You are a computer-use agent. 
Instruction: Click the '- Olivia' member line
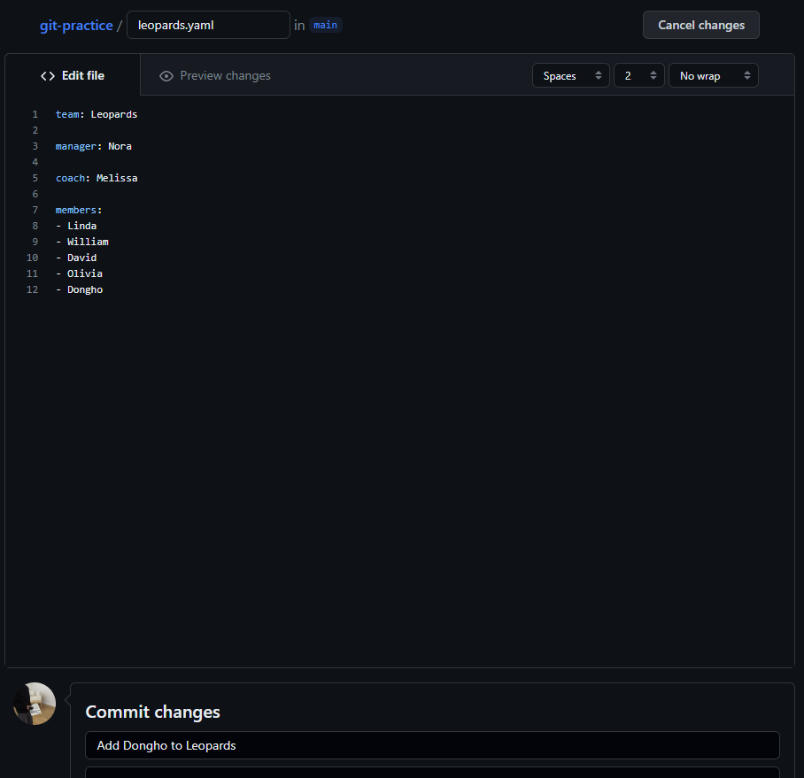pos(79,273)
